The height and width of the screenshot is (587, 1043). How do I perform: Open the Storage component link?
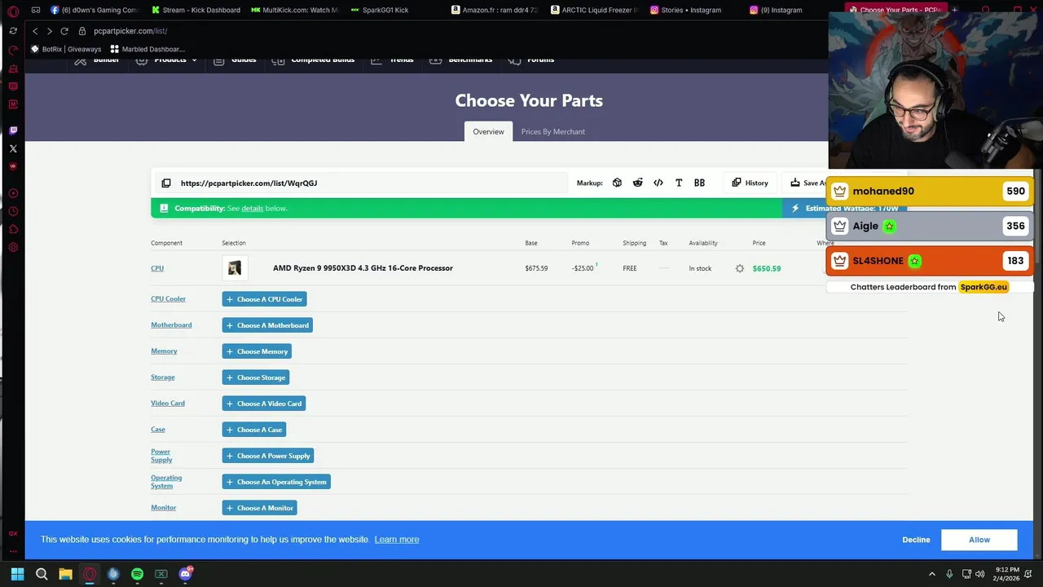pos(163,377)
